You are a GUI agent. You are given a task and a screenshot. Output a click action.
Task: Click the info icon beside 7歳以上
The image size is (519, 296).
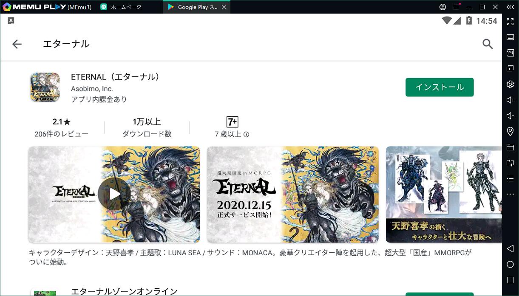247,135
